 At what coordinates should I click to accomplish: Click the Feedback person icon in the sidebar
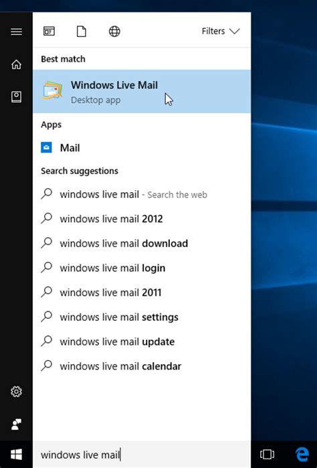16,424
